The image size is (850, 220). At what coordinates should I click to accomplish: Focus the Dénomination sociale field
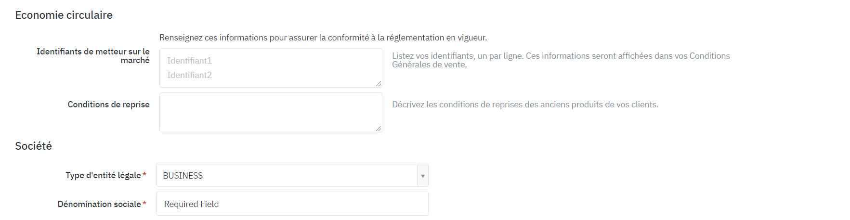292,204
